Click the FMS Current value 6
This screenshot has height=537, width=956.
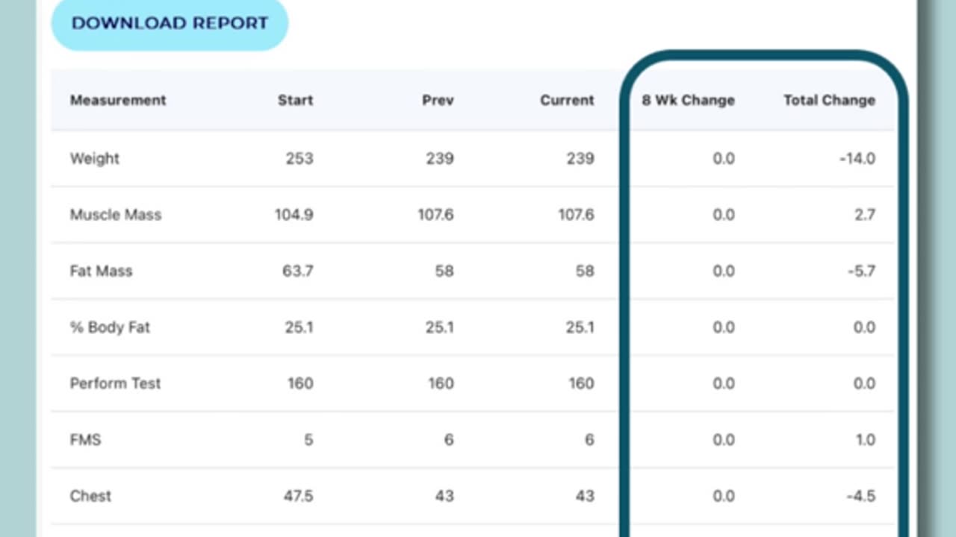pyautogui.click(x=590, y=440)
